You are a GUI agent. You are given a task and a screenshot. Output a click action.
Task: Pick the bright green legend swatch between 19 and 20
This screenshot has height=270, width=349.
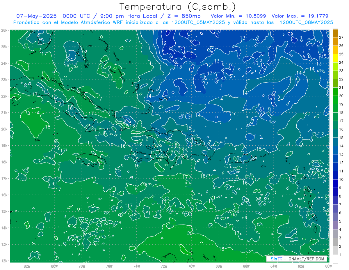(x=335, y=100)
